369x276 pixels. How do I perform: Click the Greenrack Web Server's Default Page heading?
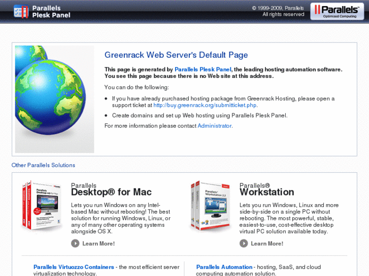coord(176,55)
